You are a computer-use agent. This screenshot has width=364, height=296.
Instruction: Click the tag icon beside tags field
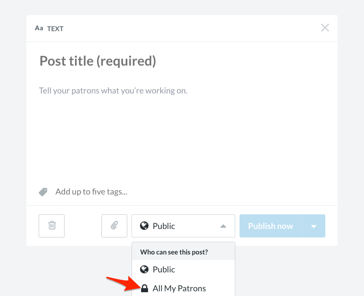coord(43,192)
